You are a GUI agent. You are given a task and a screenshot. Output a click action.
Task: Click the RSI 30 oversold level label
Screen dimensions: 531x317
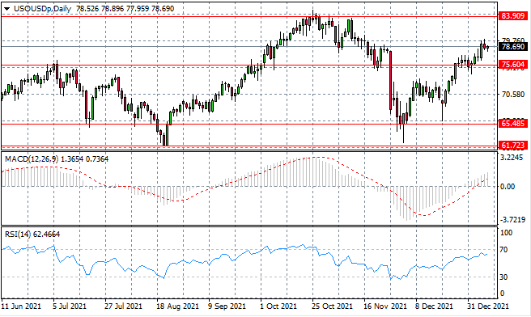point(503,277)
